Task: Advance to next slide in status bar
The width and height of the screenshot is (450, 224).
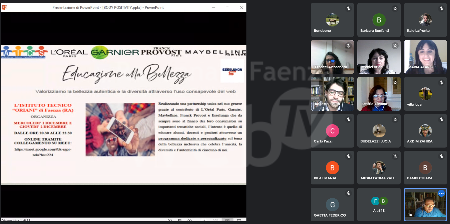Action: point(190,220)
